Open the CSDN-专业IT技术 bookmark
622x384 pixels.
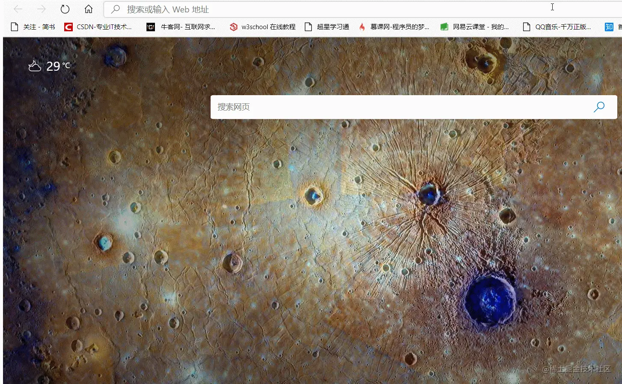pyautogui.click(x=98, y=27)
